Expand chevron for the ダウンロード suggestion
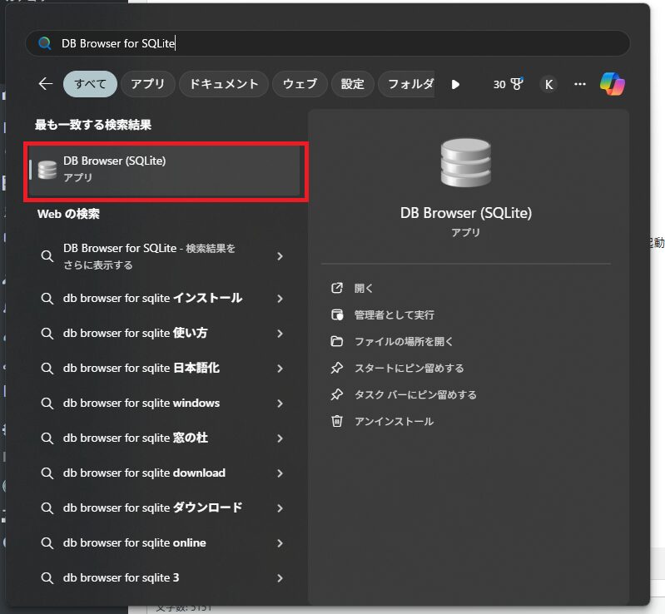The height and width of the screenshot is (614, 665). coord(280,508)
